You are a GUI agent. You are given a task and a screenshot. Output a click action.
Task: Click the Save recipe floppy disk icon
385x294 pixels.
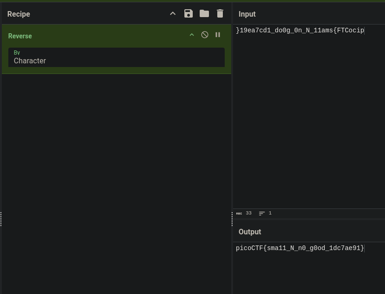point(188,13)
